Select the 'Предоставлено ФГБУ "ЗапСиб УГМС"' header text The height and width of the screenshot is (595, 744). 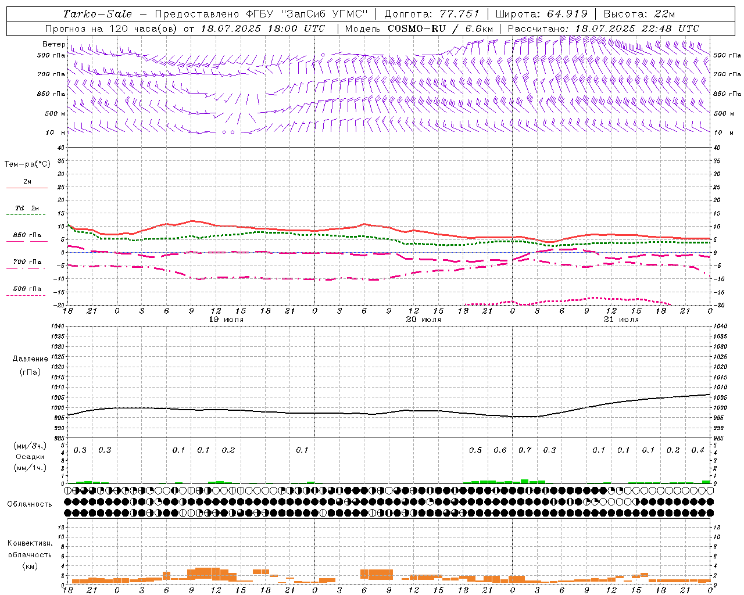coord(262,14)
